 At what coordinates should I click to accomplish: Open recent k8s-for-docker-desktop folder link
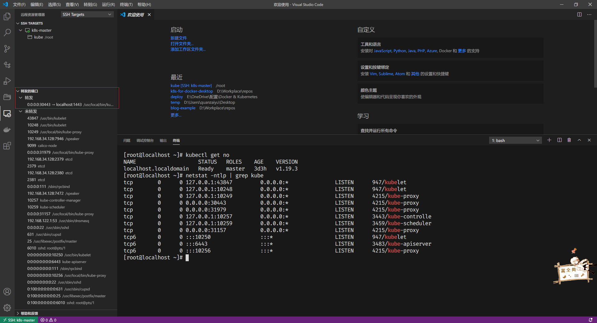[192, 91]
